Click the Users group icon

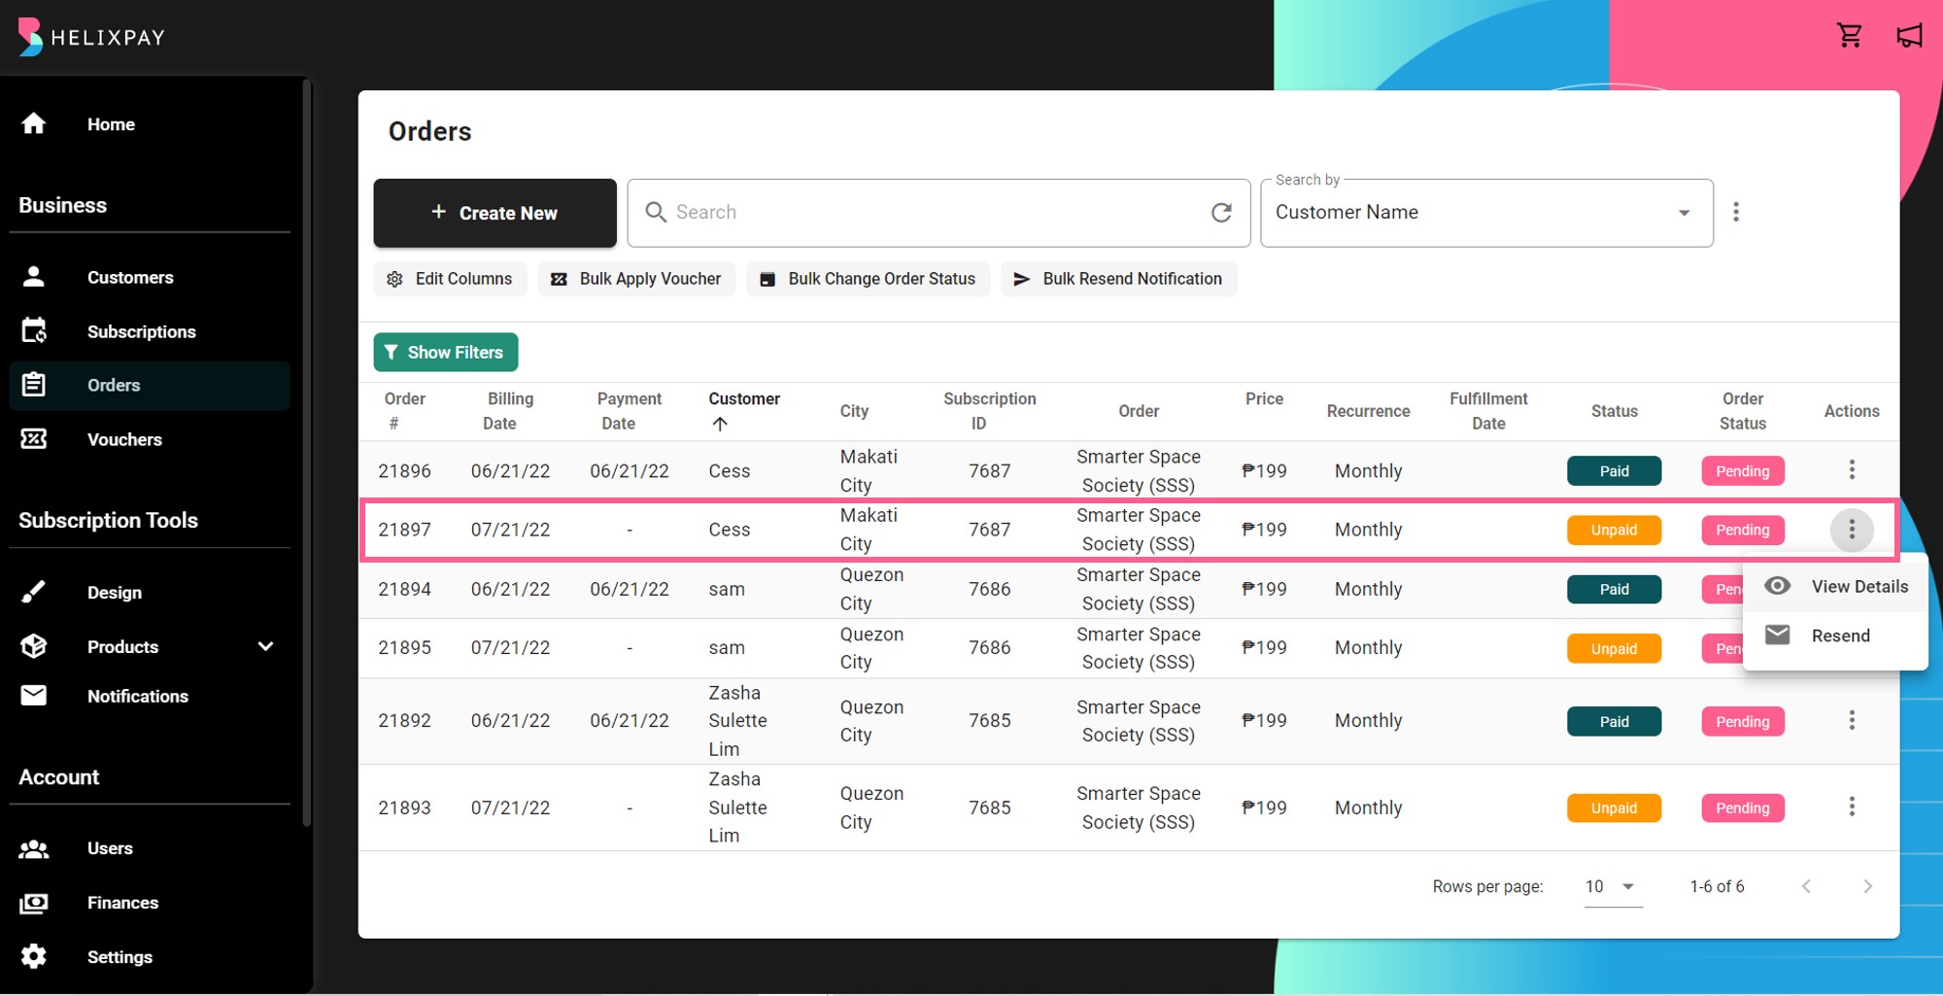click(34, 848)
